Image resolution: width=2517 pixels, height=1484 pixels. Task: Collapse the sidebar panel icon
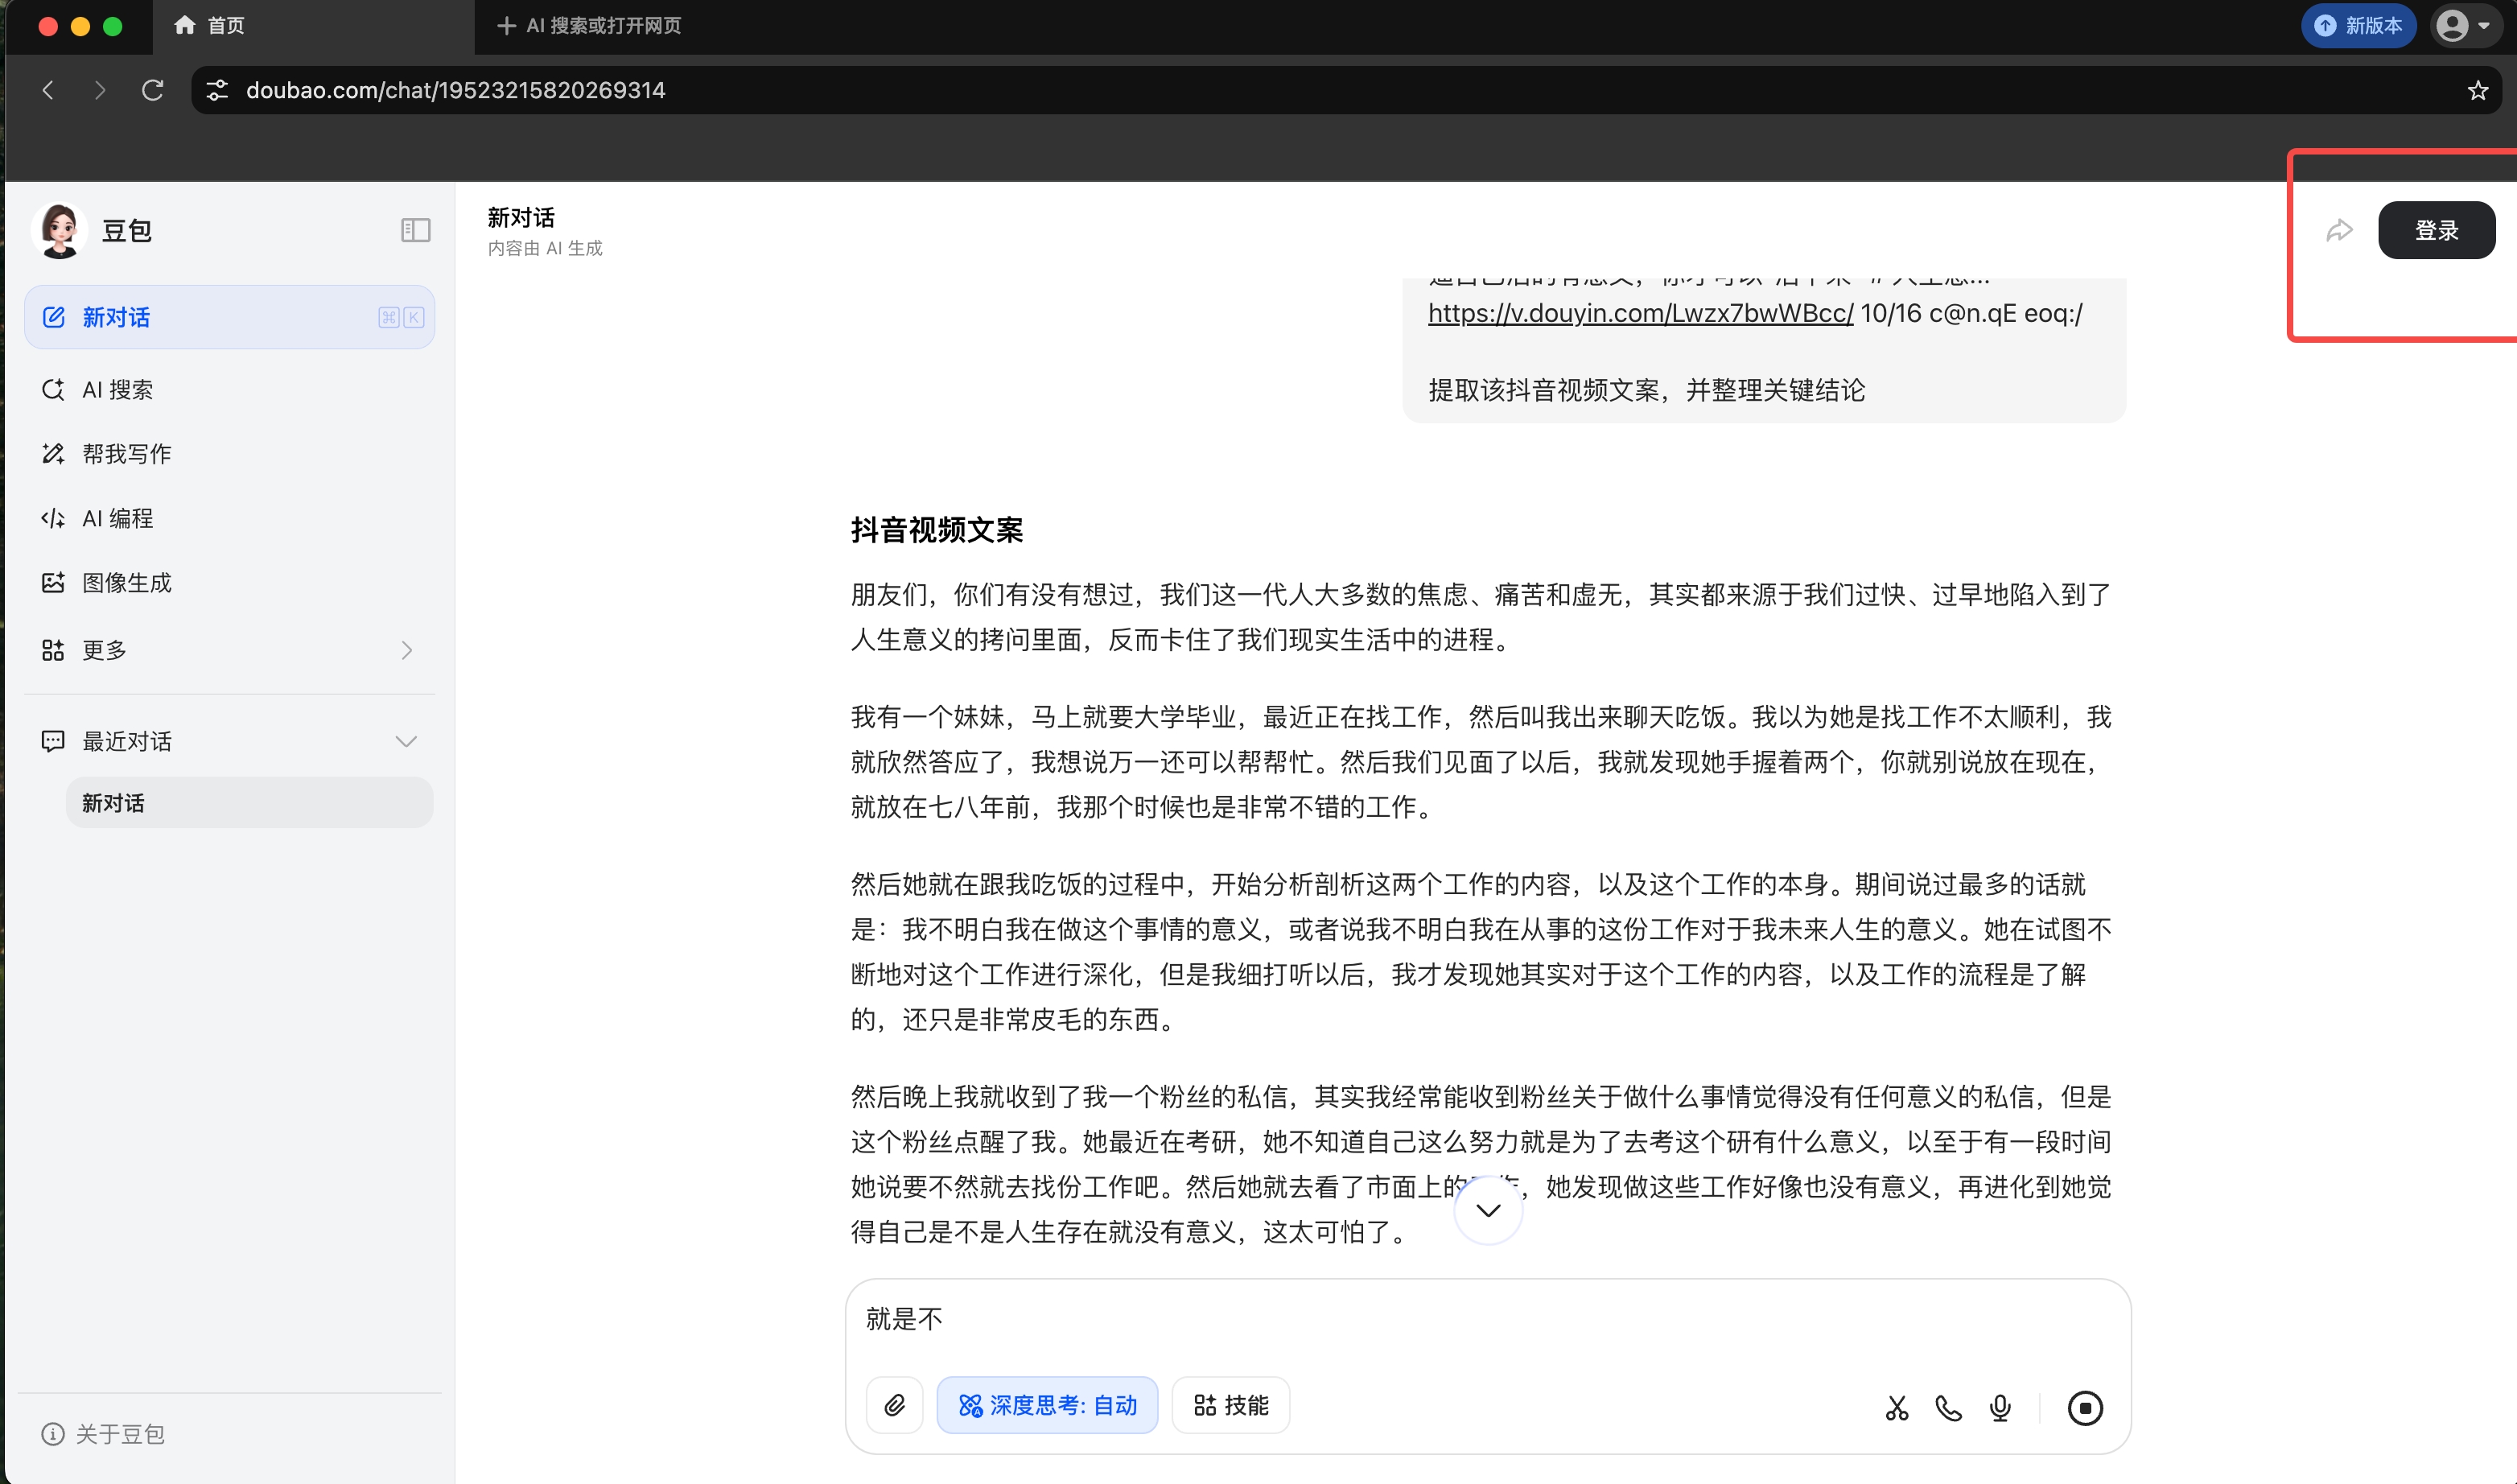tap(415, 231)
